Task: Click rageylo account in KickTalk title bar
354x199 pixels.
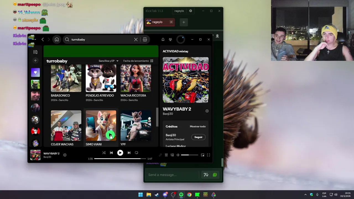Action: point(179,11)
